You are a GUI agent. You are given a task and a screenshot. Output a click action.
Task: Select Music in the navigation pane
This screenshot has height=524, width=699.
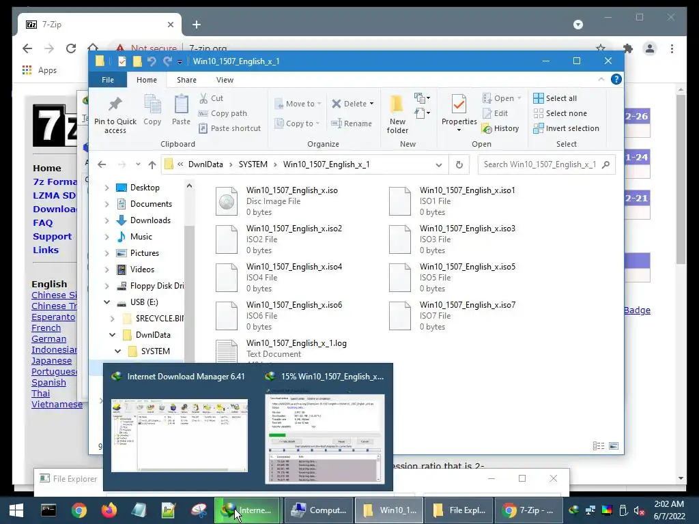tap(141, 237)
